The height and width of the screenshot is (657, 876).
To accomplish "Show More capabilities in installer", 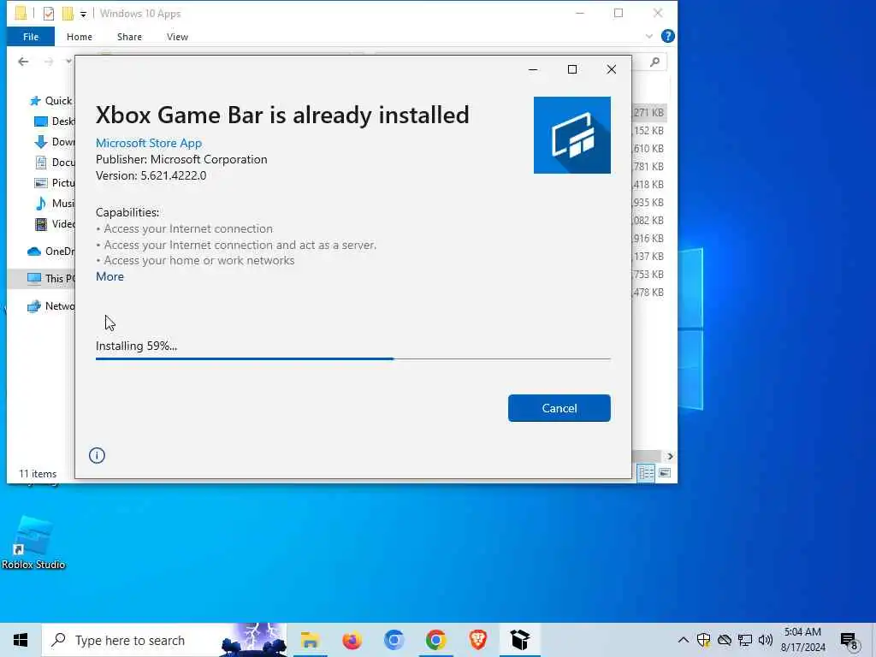I will point(109,276).
